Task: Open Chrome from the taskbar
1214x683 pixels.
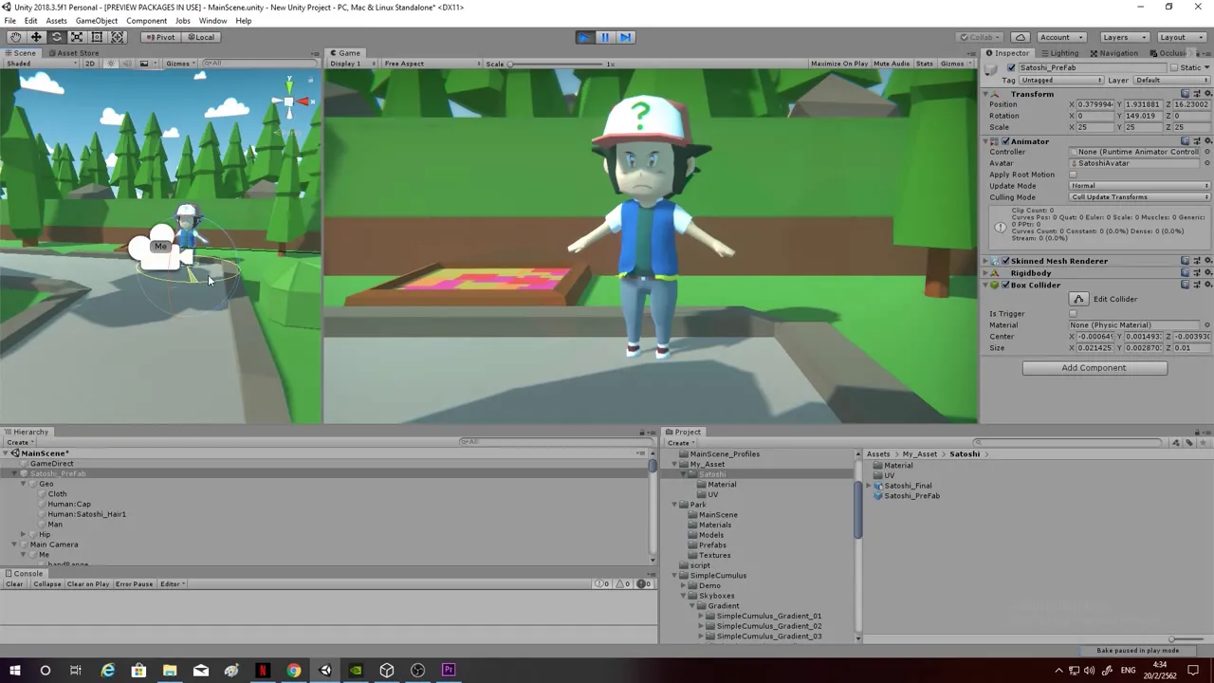Action: pos(294,671)
